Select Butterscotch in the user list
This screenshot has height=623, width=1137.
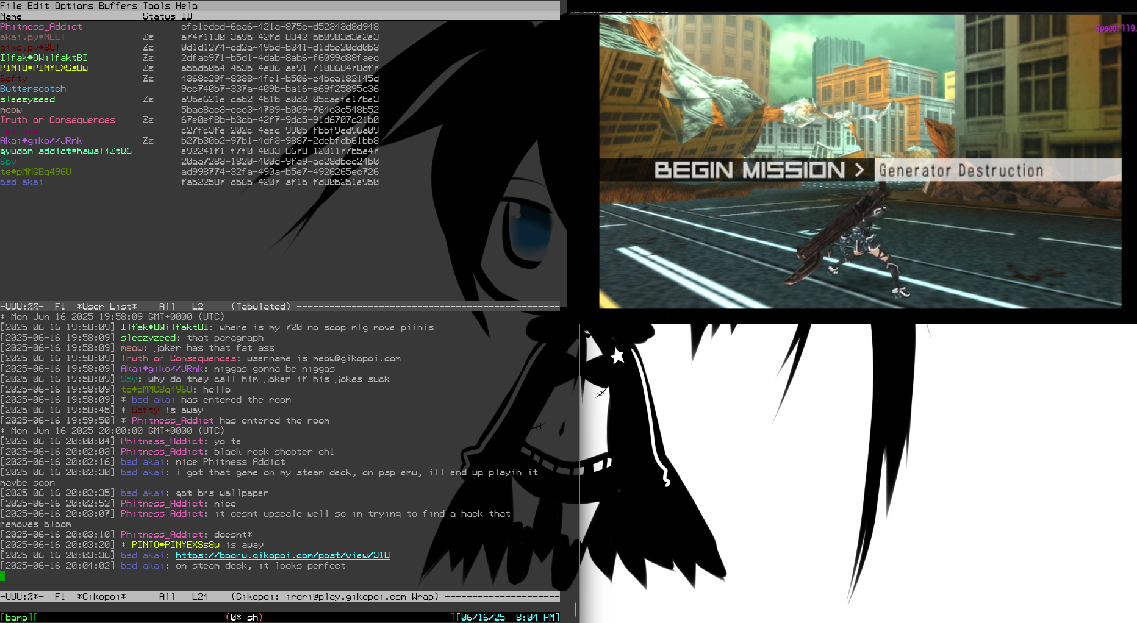coord(33,89)
